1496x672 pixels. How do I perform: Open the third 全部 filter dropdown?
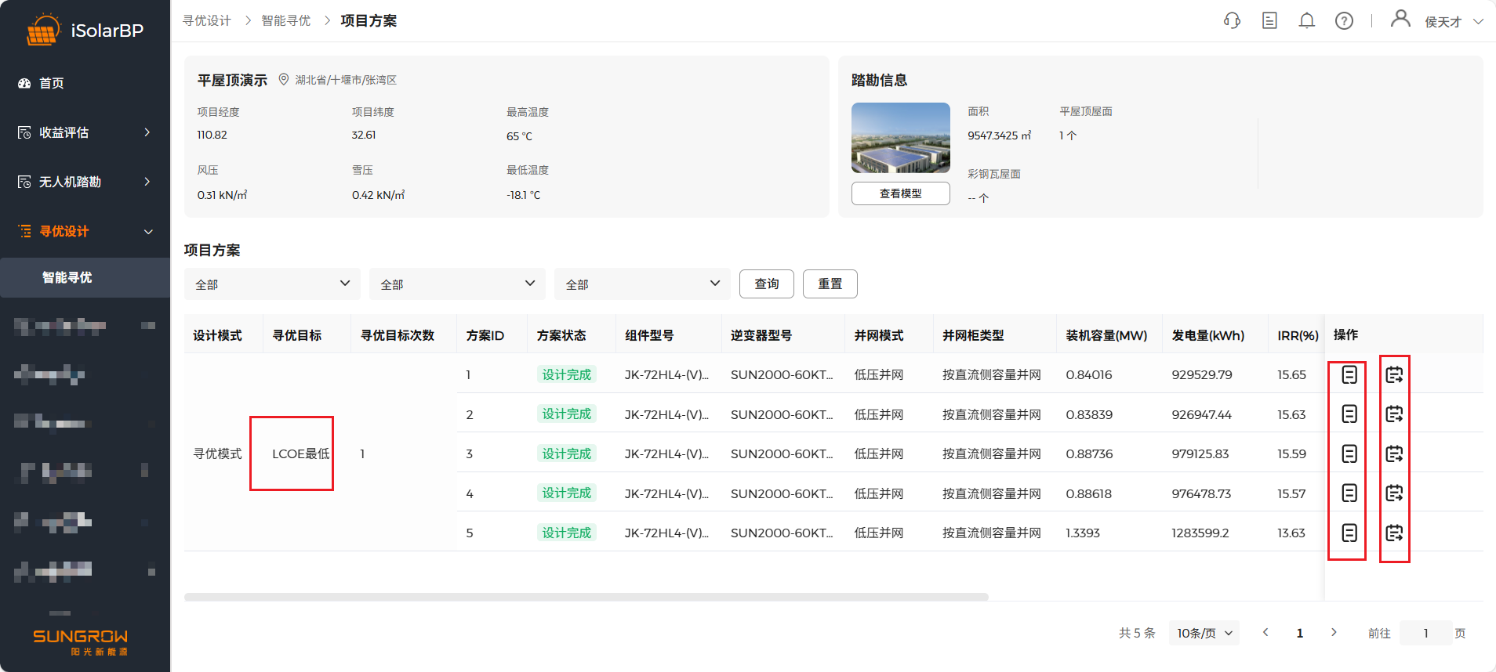[x=642, y=284]
